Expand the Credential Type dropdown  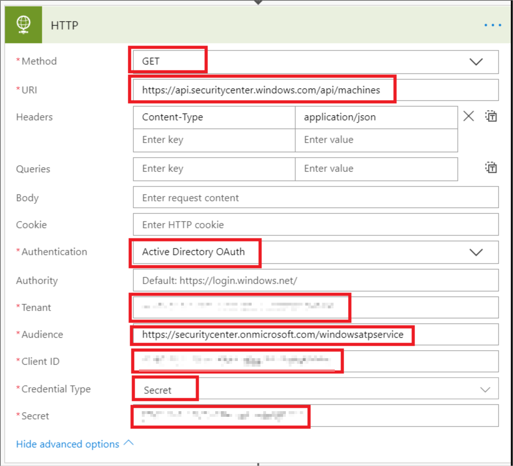pyautogui.click(x=485, y=389)
